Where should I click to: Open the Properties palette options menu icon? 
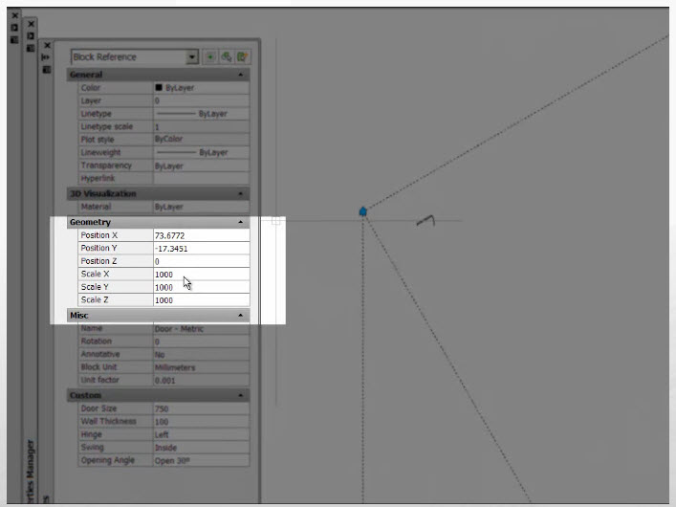coord(46,70)
